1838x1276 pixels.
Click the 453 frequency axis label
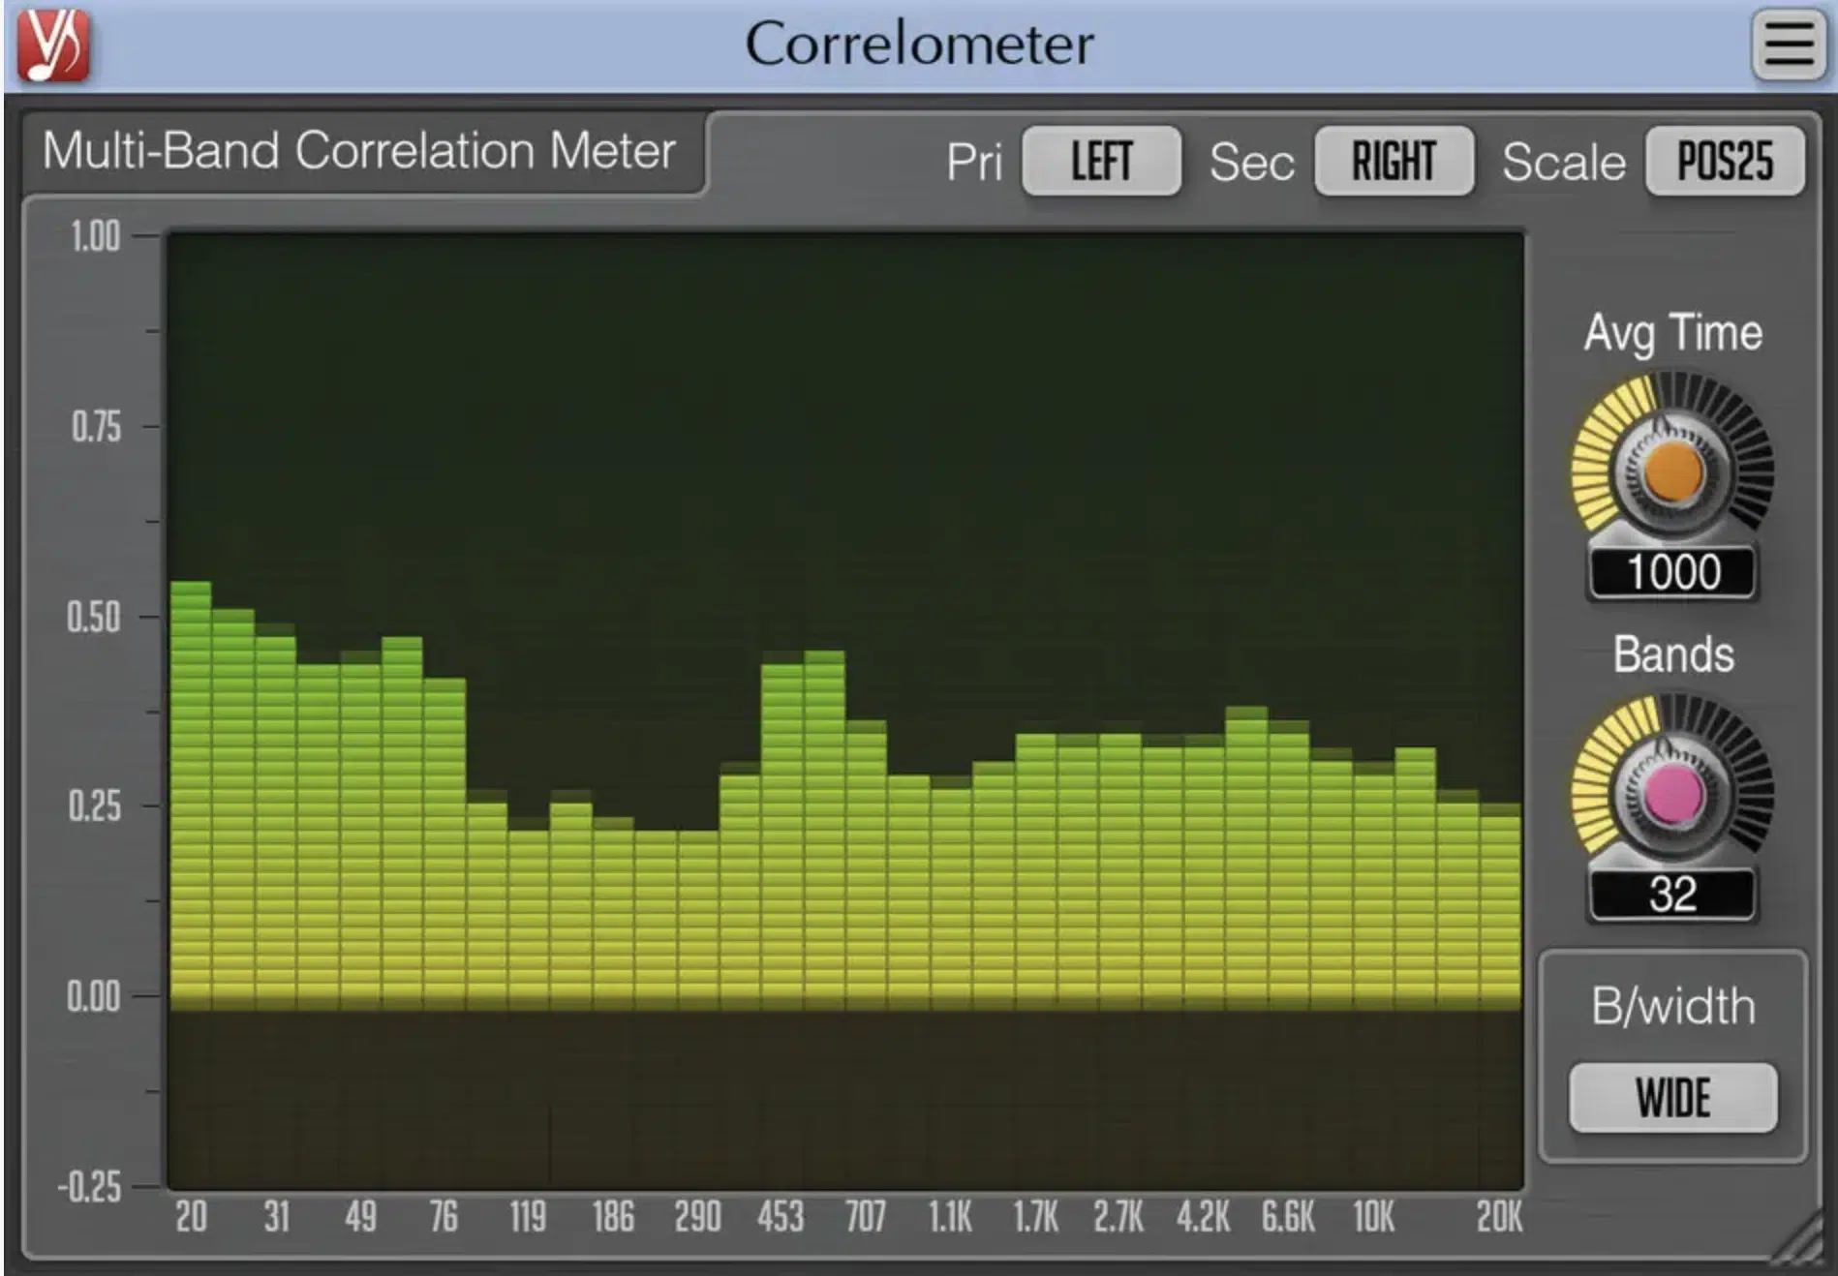tap(781, 1217)
